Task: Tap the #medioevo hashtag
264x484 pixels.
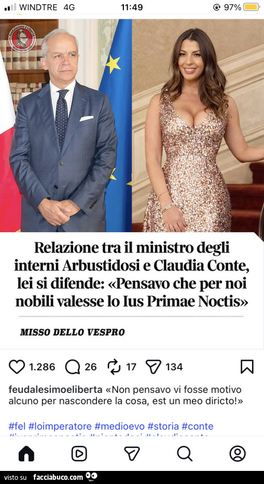Action: point(120,426)
